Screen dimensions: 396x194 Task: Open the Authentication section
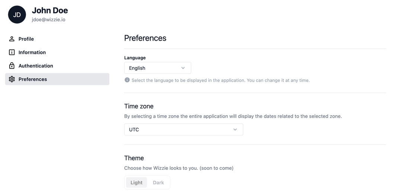(36, 66)
